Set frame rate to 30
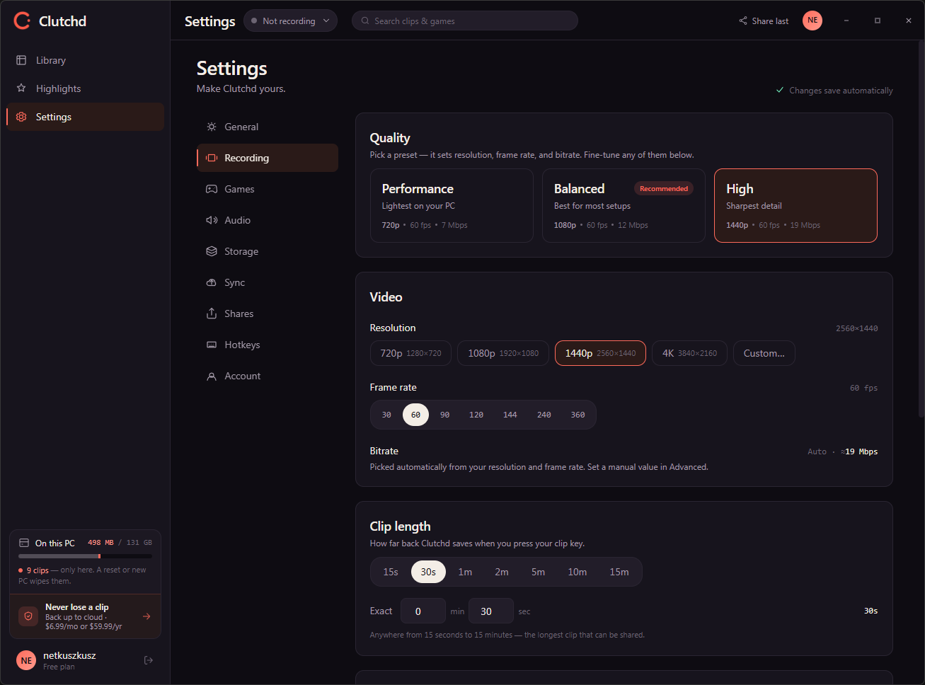The height and width of the screenshot is (685, 925). 386,415
